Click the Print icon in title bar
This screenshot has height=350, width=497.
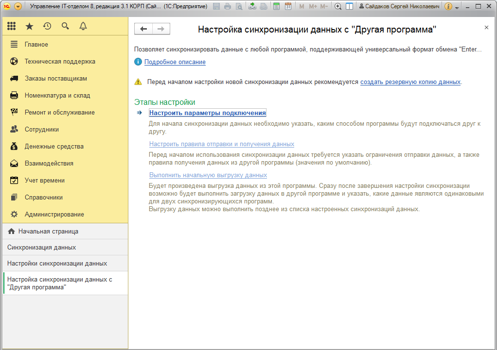coord(228,6)
